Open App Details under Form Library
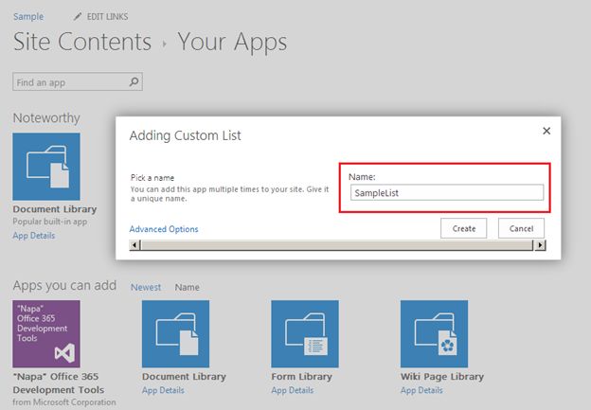Image resolution: width=591 pixels, height=410 pixels. point(292,390)
